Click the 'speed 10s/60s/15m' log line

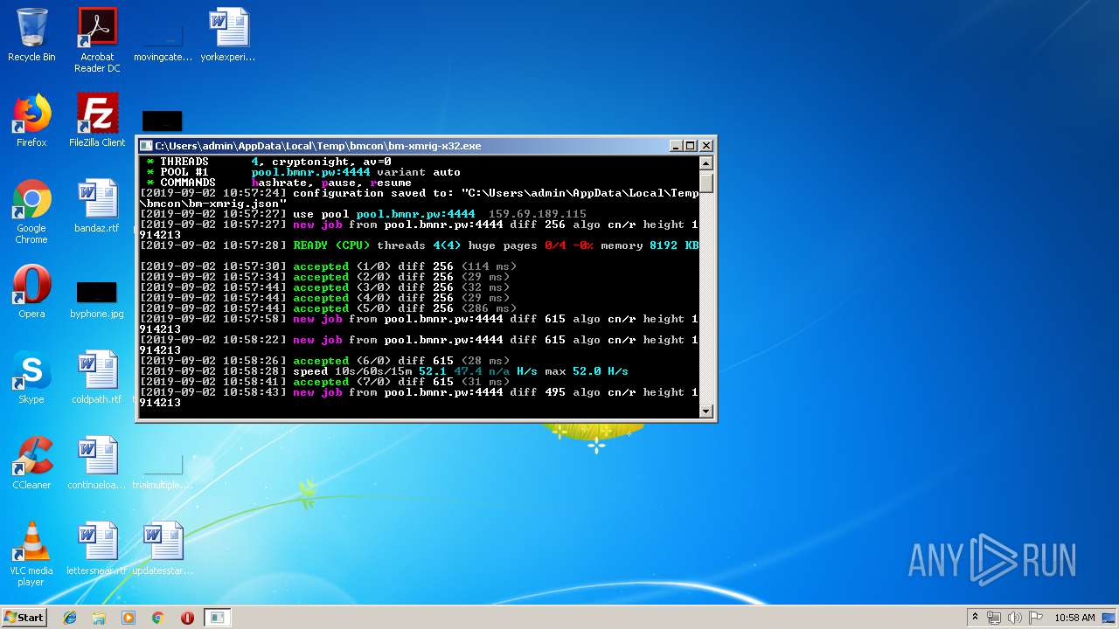384,371
